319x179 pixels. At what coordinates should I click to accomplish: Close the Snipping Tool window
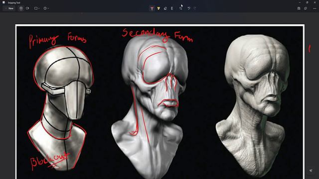[x=315, y=2]
